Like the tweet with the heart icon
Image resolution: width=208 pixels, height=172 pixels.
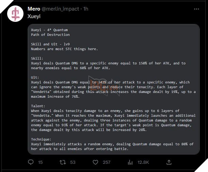tap(95, 162)
